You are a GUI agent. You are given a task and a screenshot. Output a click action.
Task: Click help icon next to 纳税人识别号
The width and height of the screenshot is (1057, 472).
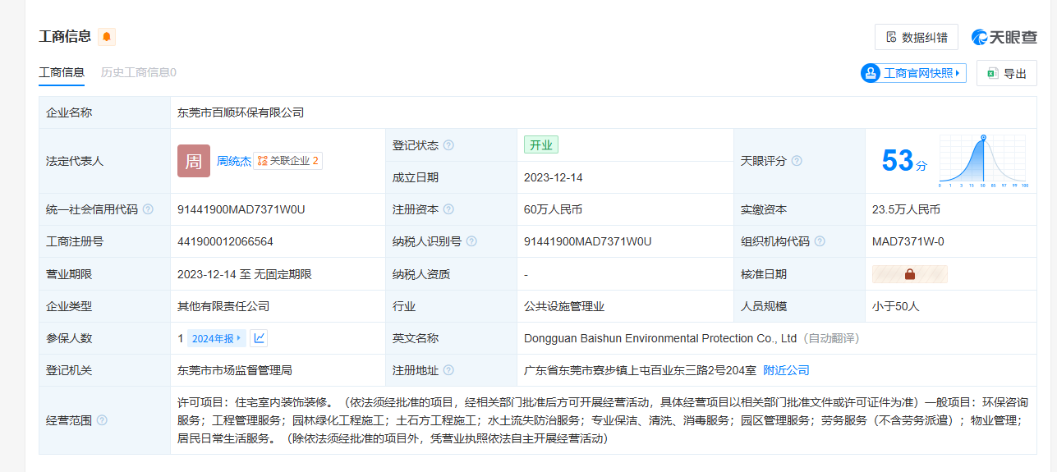[x=471, y=241]
